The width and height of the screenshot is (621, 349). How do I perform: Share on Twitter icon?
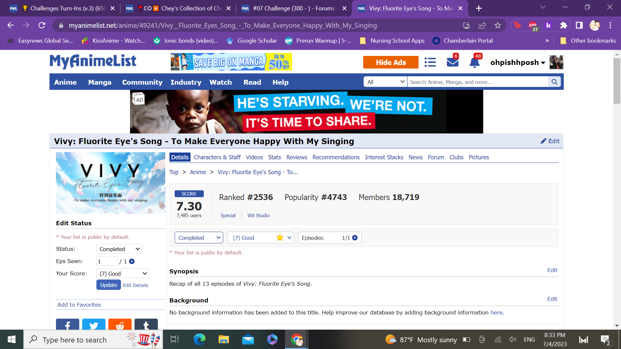94,324
